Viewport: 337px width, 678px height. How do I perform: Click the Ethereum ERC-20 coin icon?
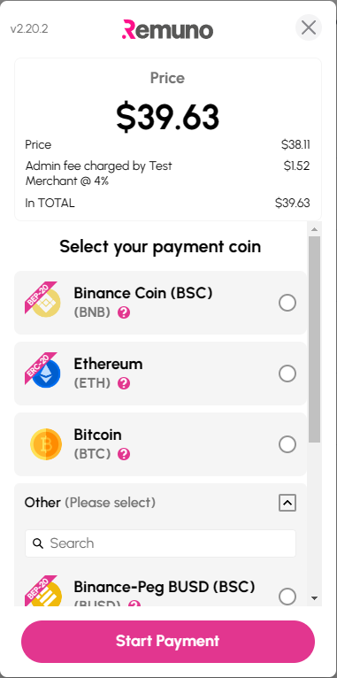click(43, 371)
